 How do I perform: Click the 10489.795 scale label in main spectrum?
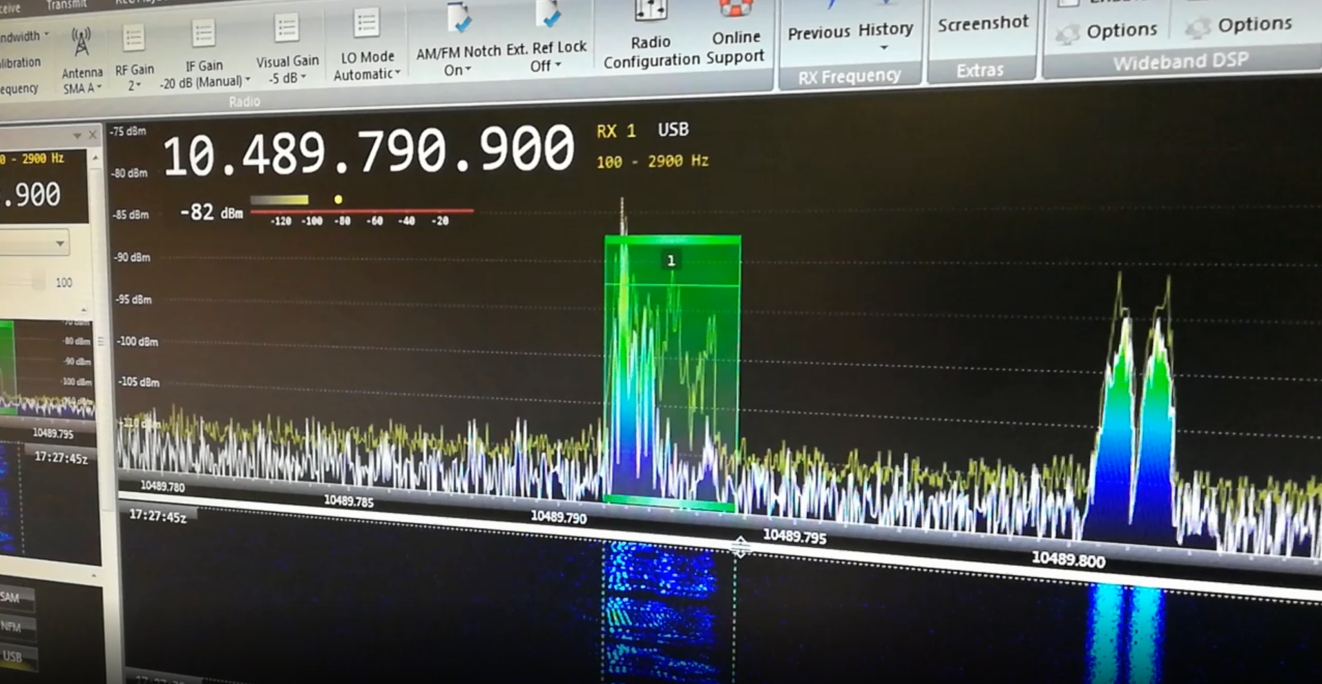[794, 536]
